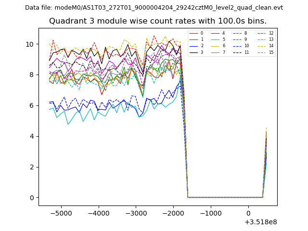Viewport: 308px width, 231px height.
Task: Click the x-axis tick label −5000
Action: click(x=61, y=213)
